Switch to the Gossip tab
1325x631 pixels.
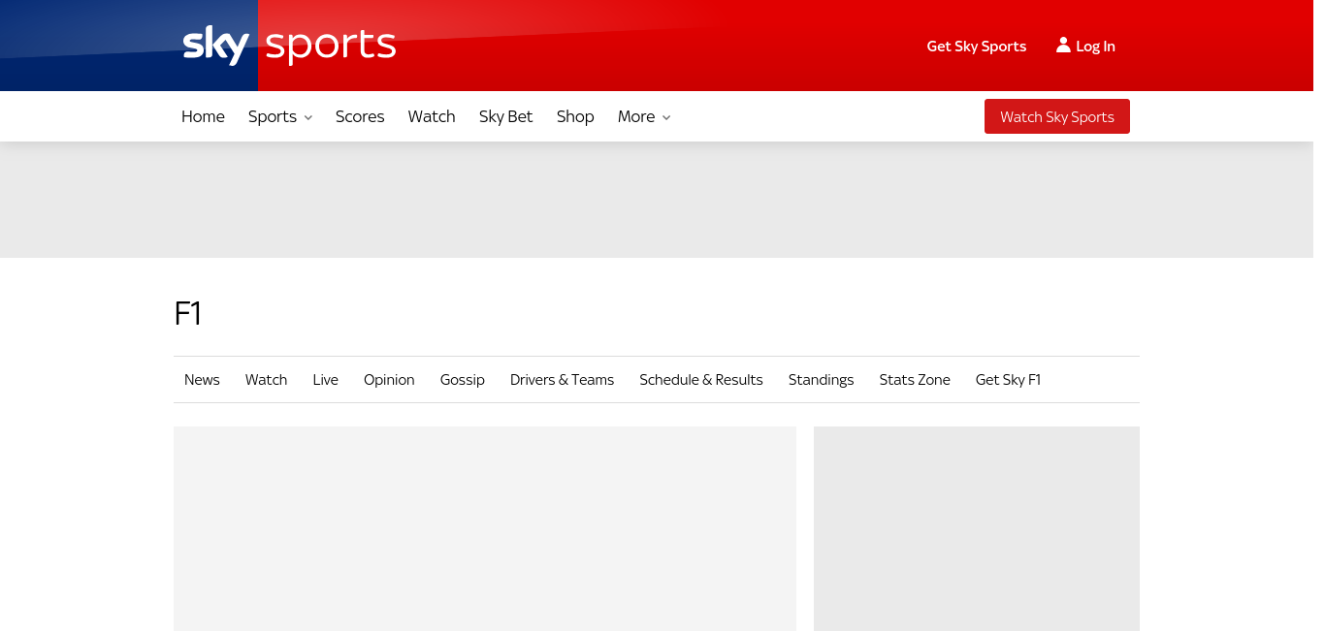[x=463, y=380]
